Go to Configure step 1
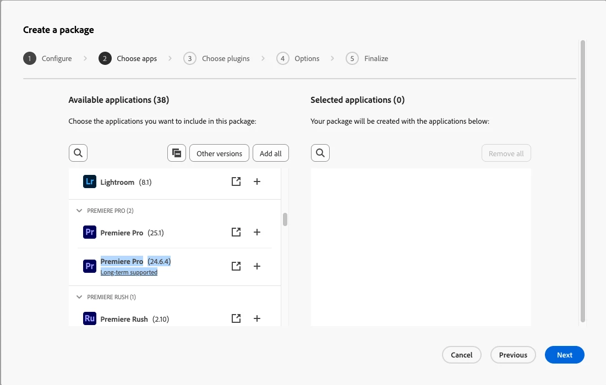Screen dimensions: 606x385 pyautogui.click(x=48, y=58)
